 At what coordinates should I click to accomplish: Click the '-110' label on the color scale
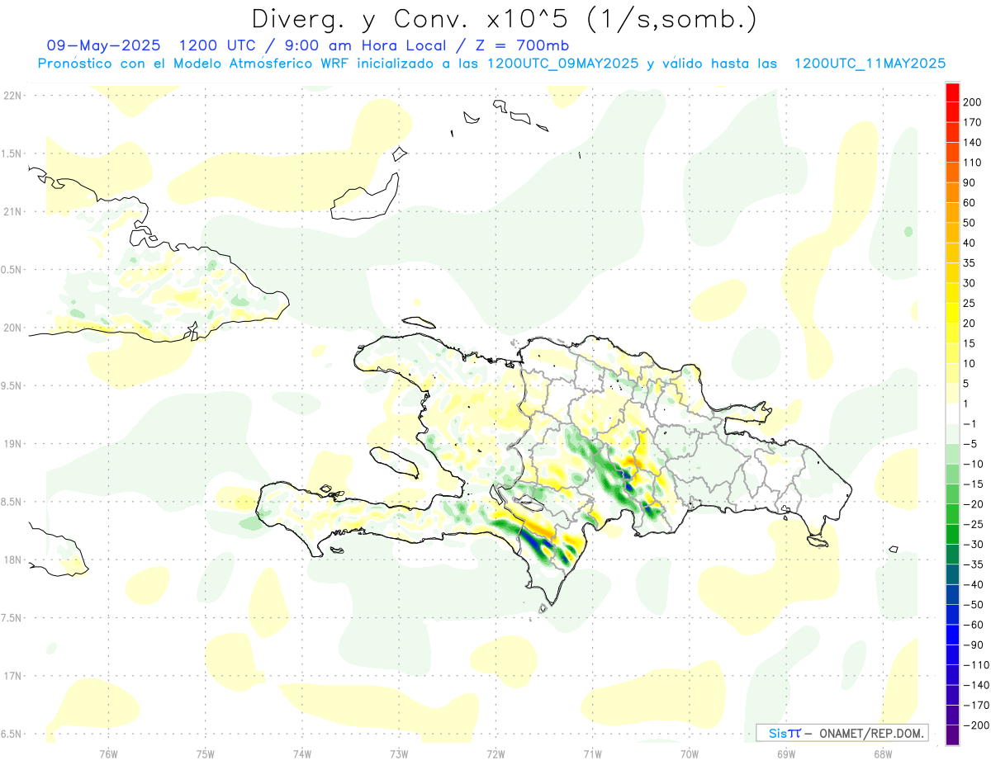pos(977,664)
